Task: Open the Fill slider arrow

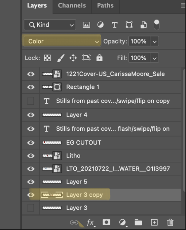Action: pyautogui.click(x=154, y=58)
